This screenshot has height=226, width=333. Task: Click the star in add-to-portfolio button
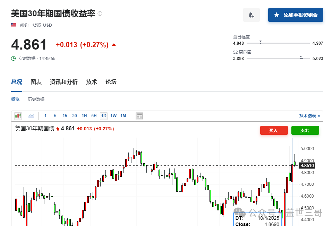(x=276, y=15)
